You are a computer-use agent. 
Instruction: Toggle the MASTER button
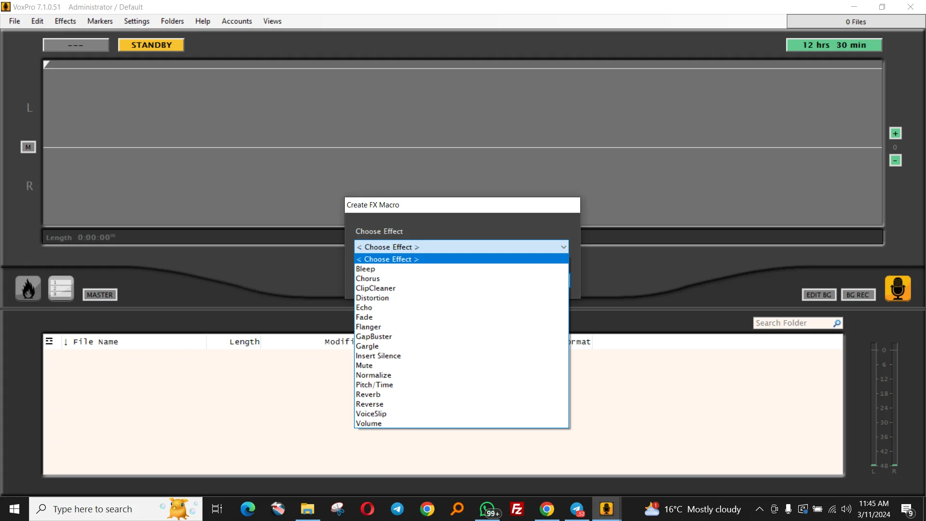click(x=100, y=295)
